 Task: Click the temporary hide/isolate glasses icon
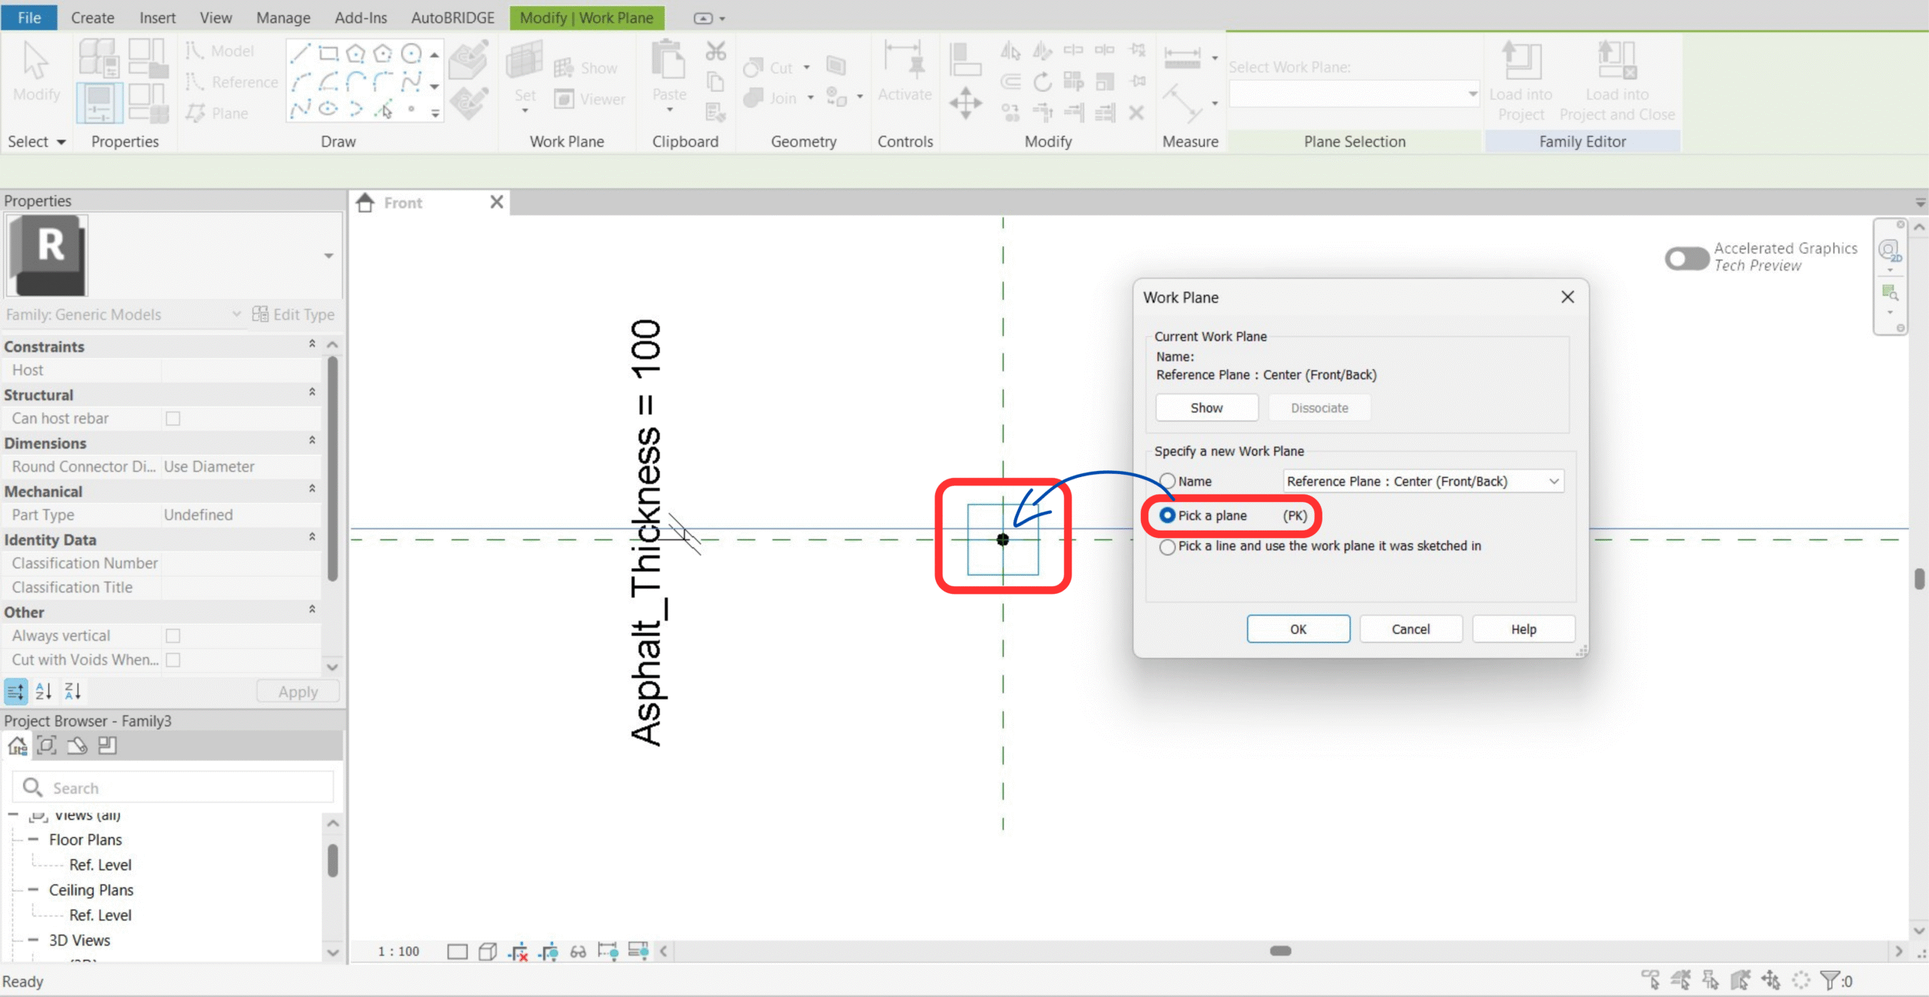click(578, 952)
